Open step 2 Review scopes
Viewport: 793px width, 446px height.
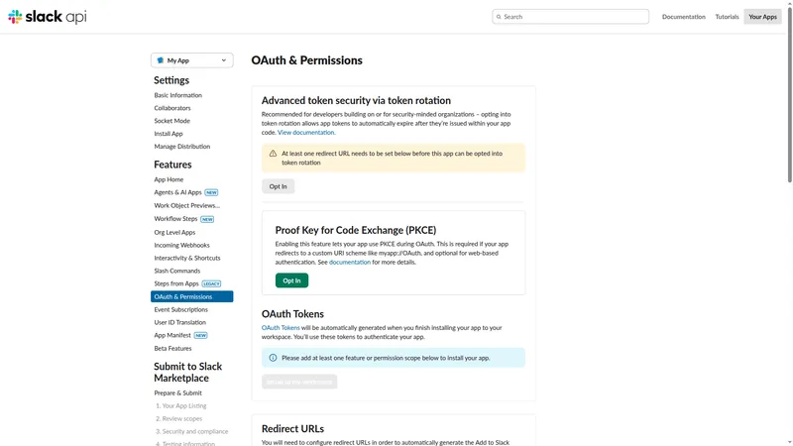point(179,418)
